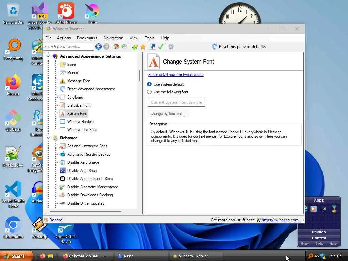Open the Tools menu

pos(150,38)
